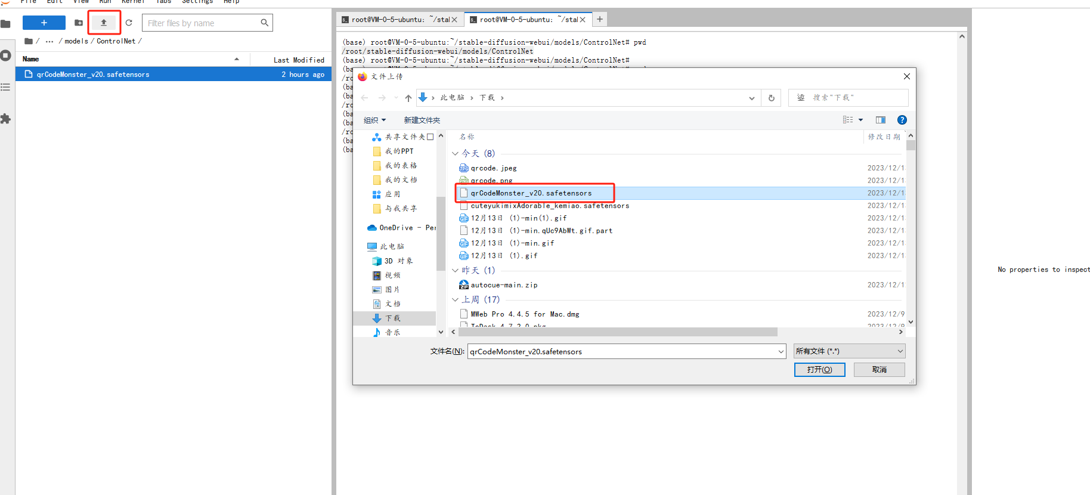Go up one folder level in dialog
Image resolution: width=1090 pixels, height=495 pixels.
pos(408,98)
